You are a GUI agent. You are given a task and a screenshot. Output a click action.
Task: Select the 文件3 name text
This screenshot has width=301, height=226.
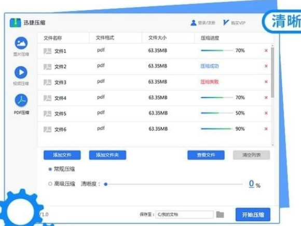[x=60, y=83]
